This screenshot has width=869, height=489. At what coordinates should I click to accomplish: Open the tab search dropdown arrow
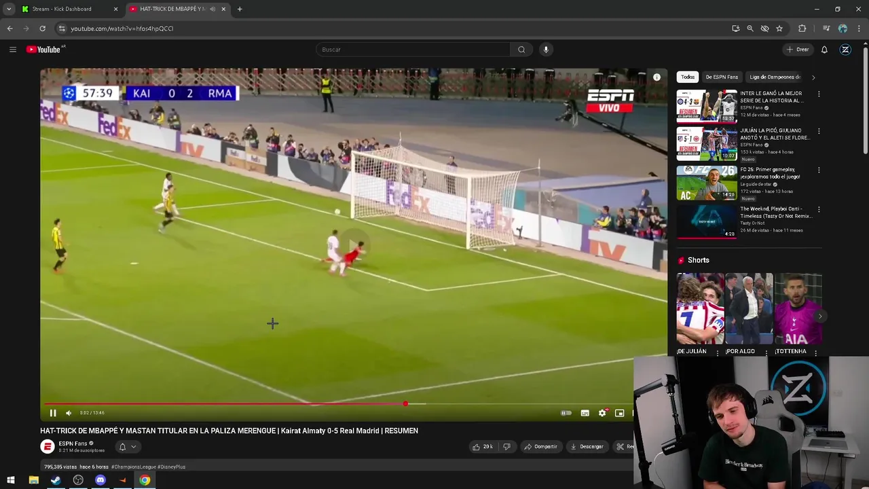click(9, 9)
